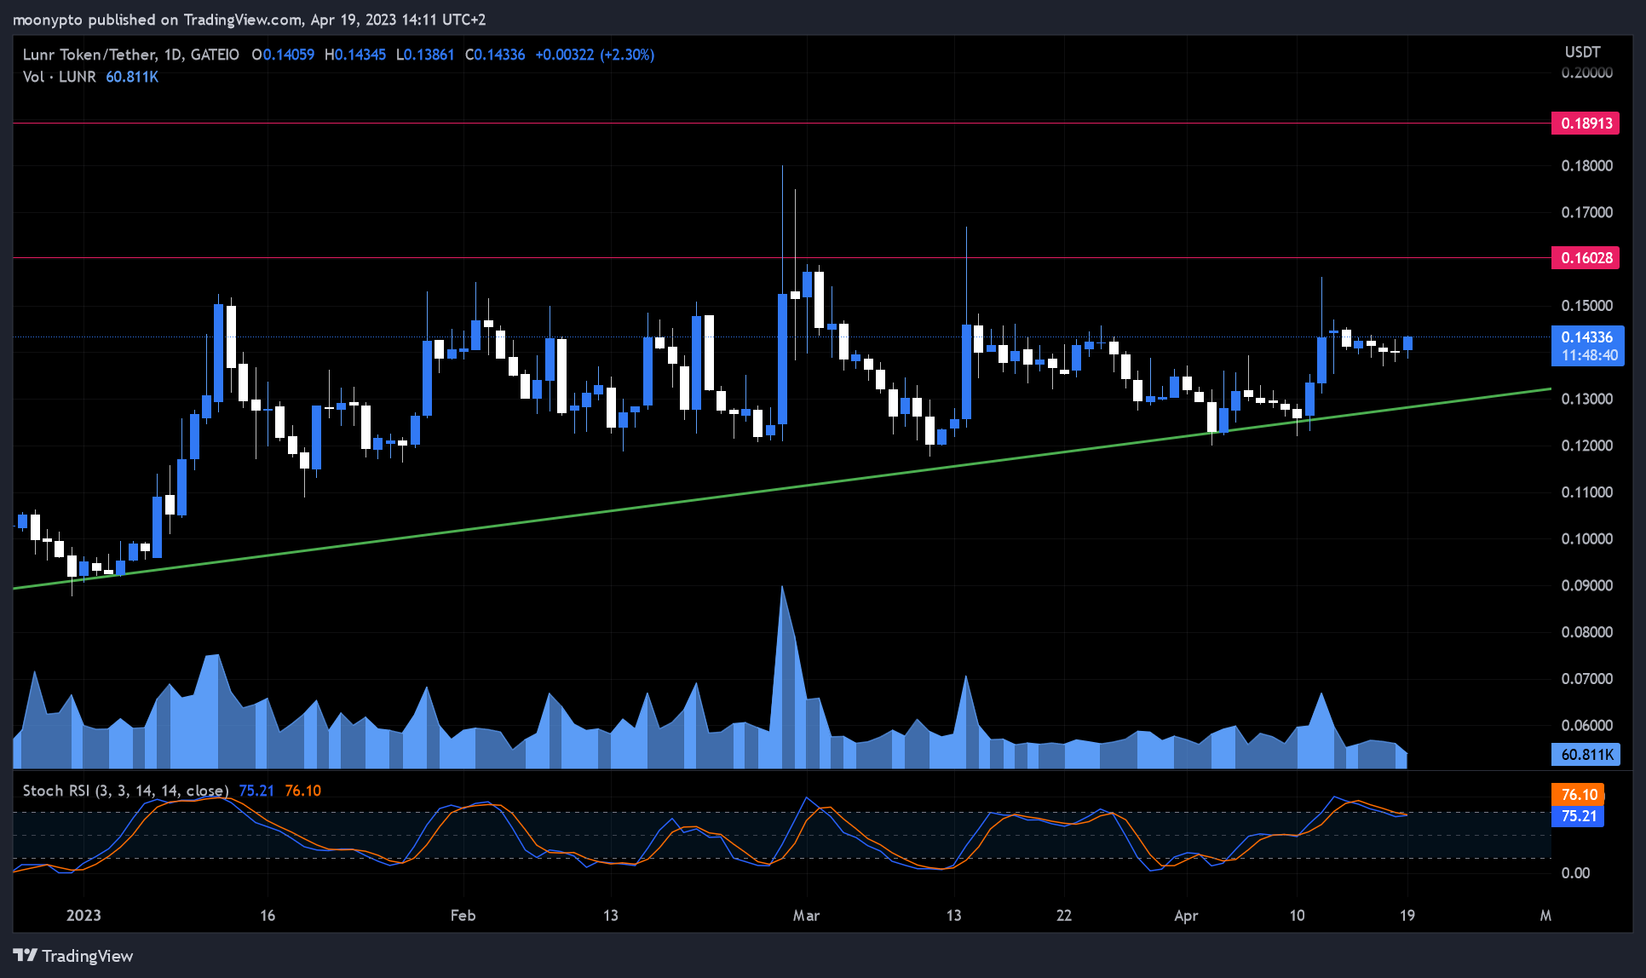Viewport: 1646px width, 978px height.
Task: Click the 0.20000 price axis value
Action: pos(1586,73)
